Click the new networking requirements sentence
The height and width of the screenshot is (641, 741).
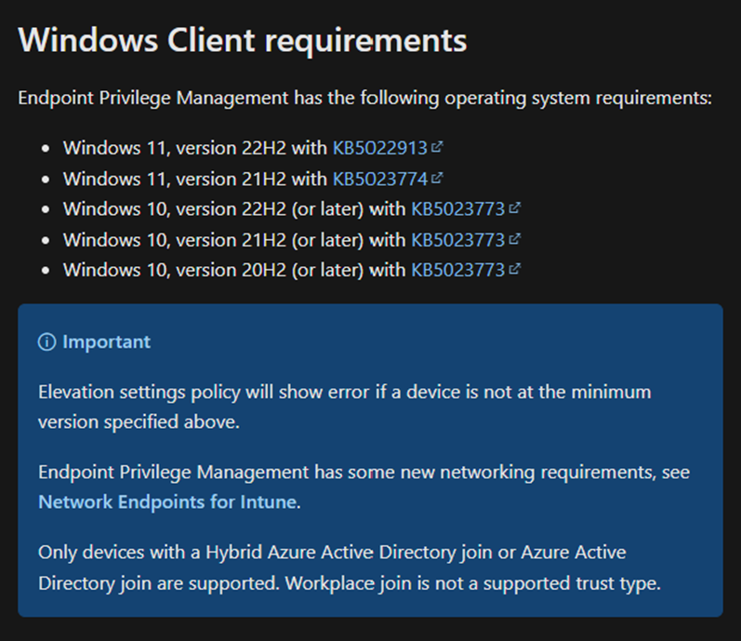point(363,473)
